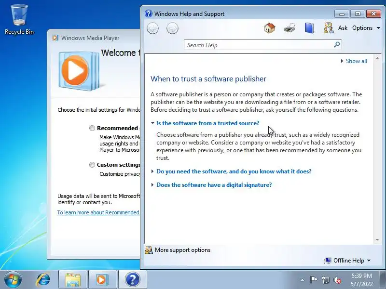Screen dimensions: 386x289
Task: Click the Windows Media Player title icon
Action: pyautogui.click(x=55, y=38)
